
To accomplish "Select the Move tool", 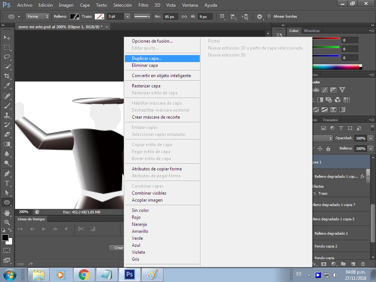I will click(7, 37).
